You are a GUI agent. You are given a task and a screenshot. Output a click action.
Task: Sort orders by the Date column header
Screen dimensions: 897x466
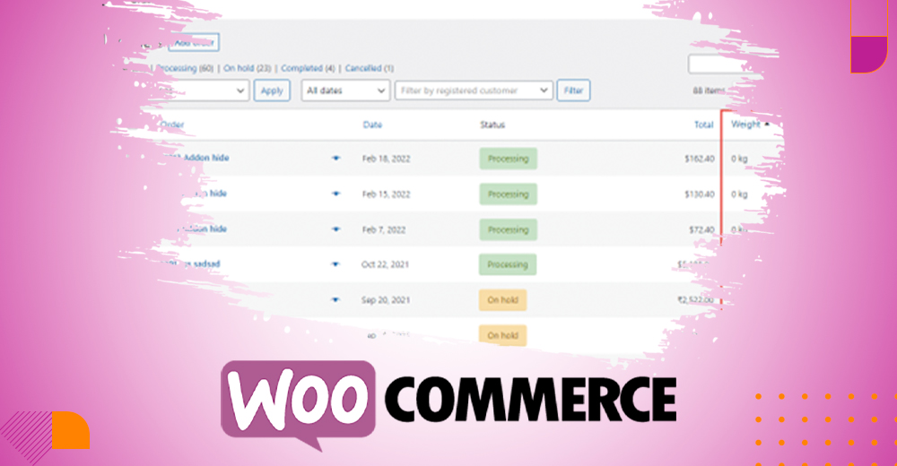(x=372, y=125)
